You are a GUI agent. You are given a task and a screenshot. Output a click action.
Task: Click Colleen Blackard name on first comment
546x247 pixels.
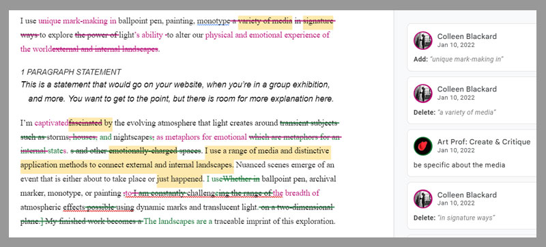467,36
